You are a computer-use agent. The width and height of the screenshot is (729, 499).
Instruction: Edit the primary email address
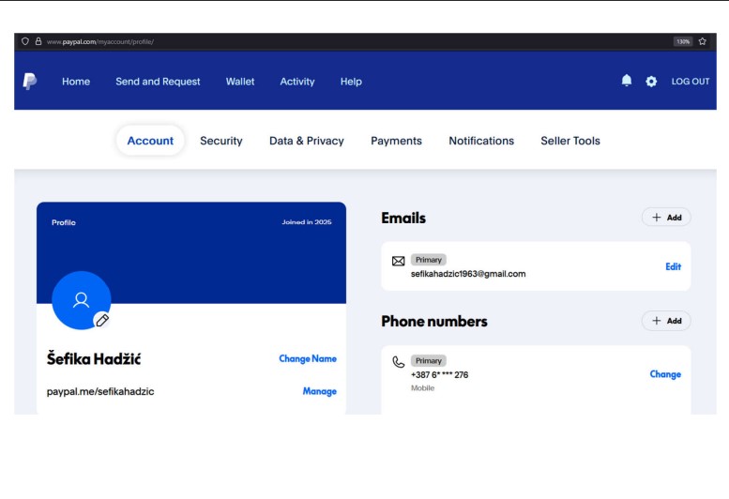[x=673, y=266]
